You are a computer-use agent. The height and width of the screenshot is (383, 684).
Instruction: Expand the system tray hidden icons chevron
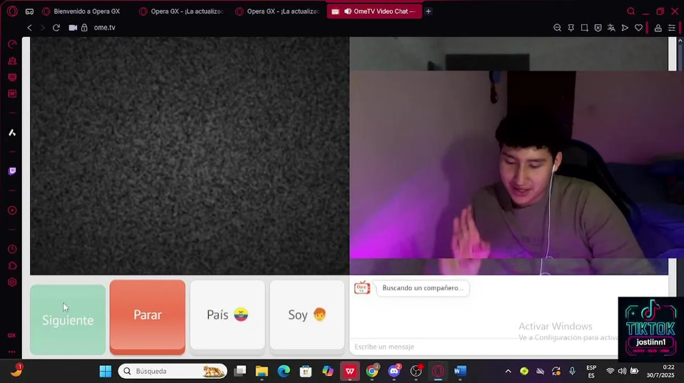(508, 371)
